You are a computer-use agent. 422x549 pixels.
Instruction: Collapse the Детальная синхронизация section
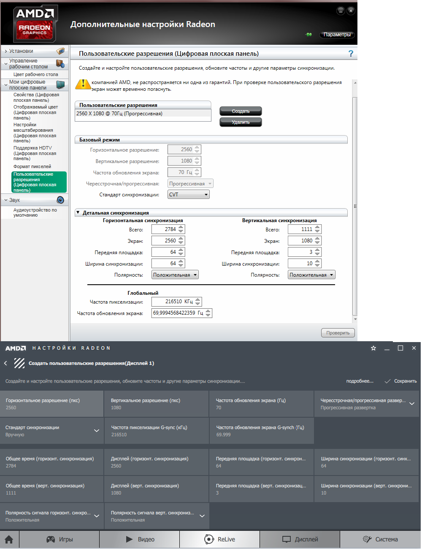pyautogui.click(x=78, y=213)
